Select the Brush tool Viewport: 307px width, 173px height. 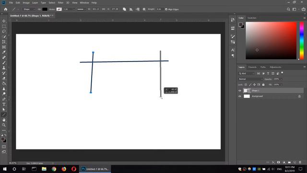coord(4,62)
